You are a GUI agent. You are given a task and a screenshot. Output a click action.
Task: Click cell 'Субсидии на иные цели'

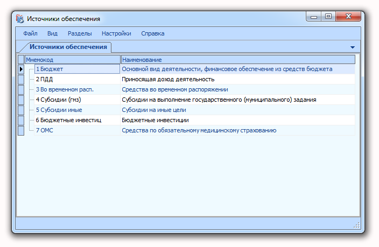[238, 110]
